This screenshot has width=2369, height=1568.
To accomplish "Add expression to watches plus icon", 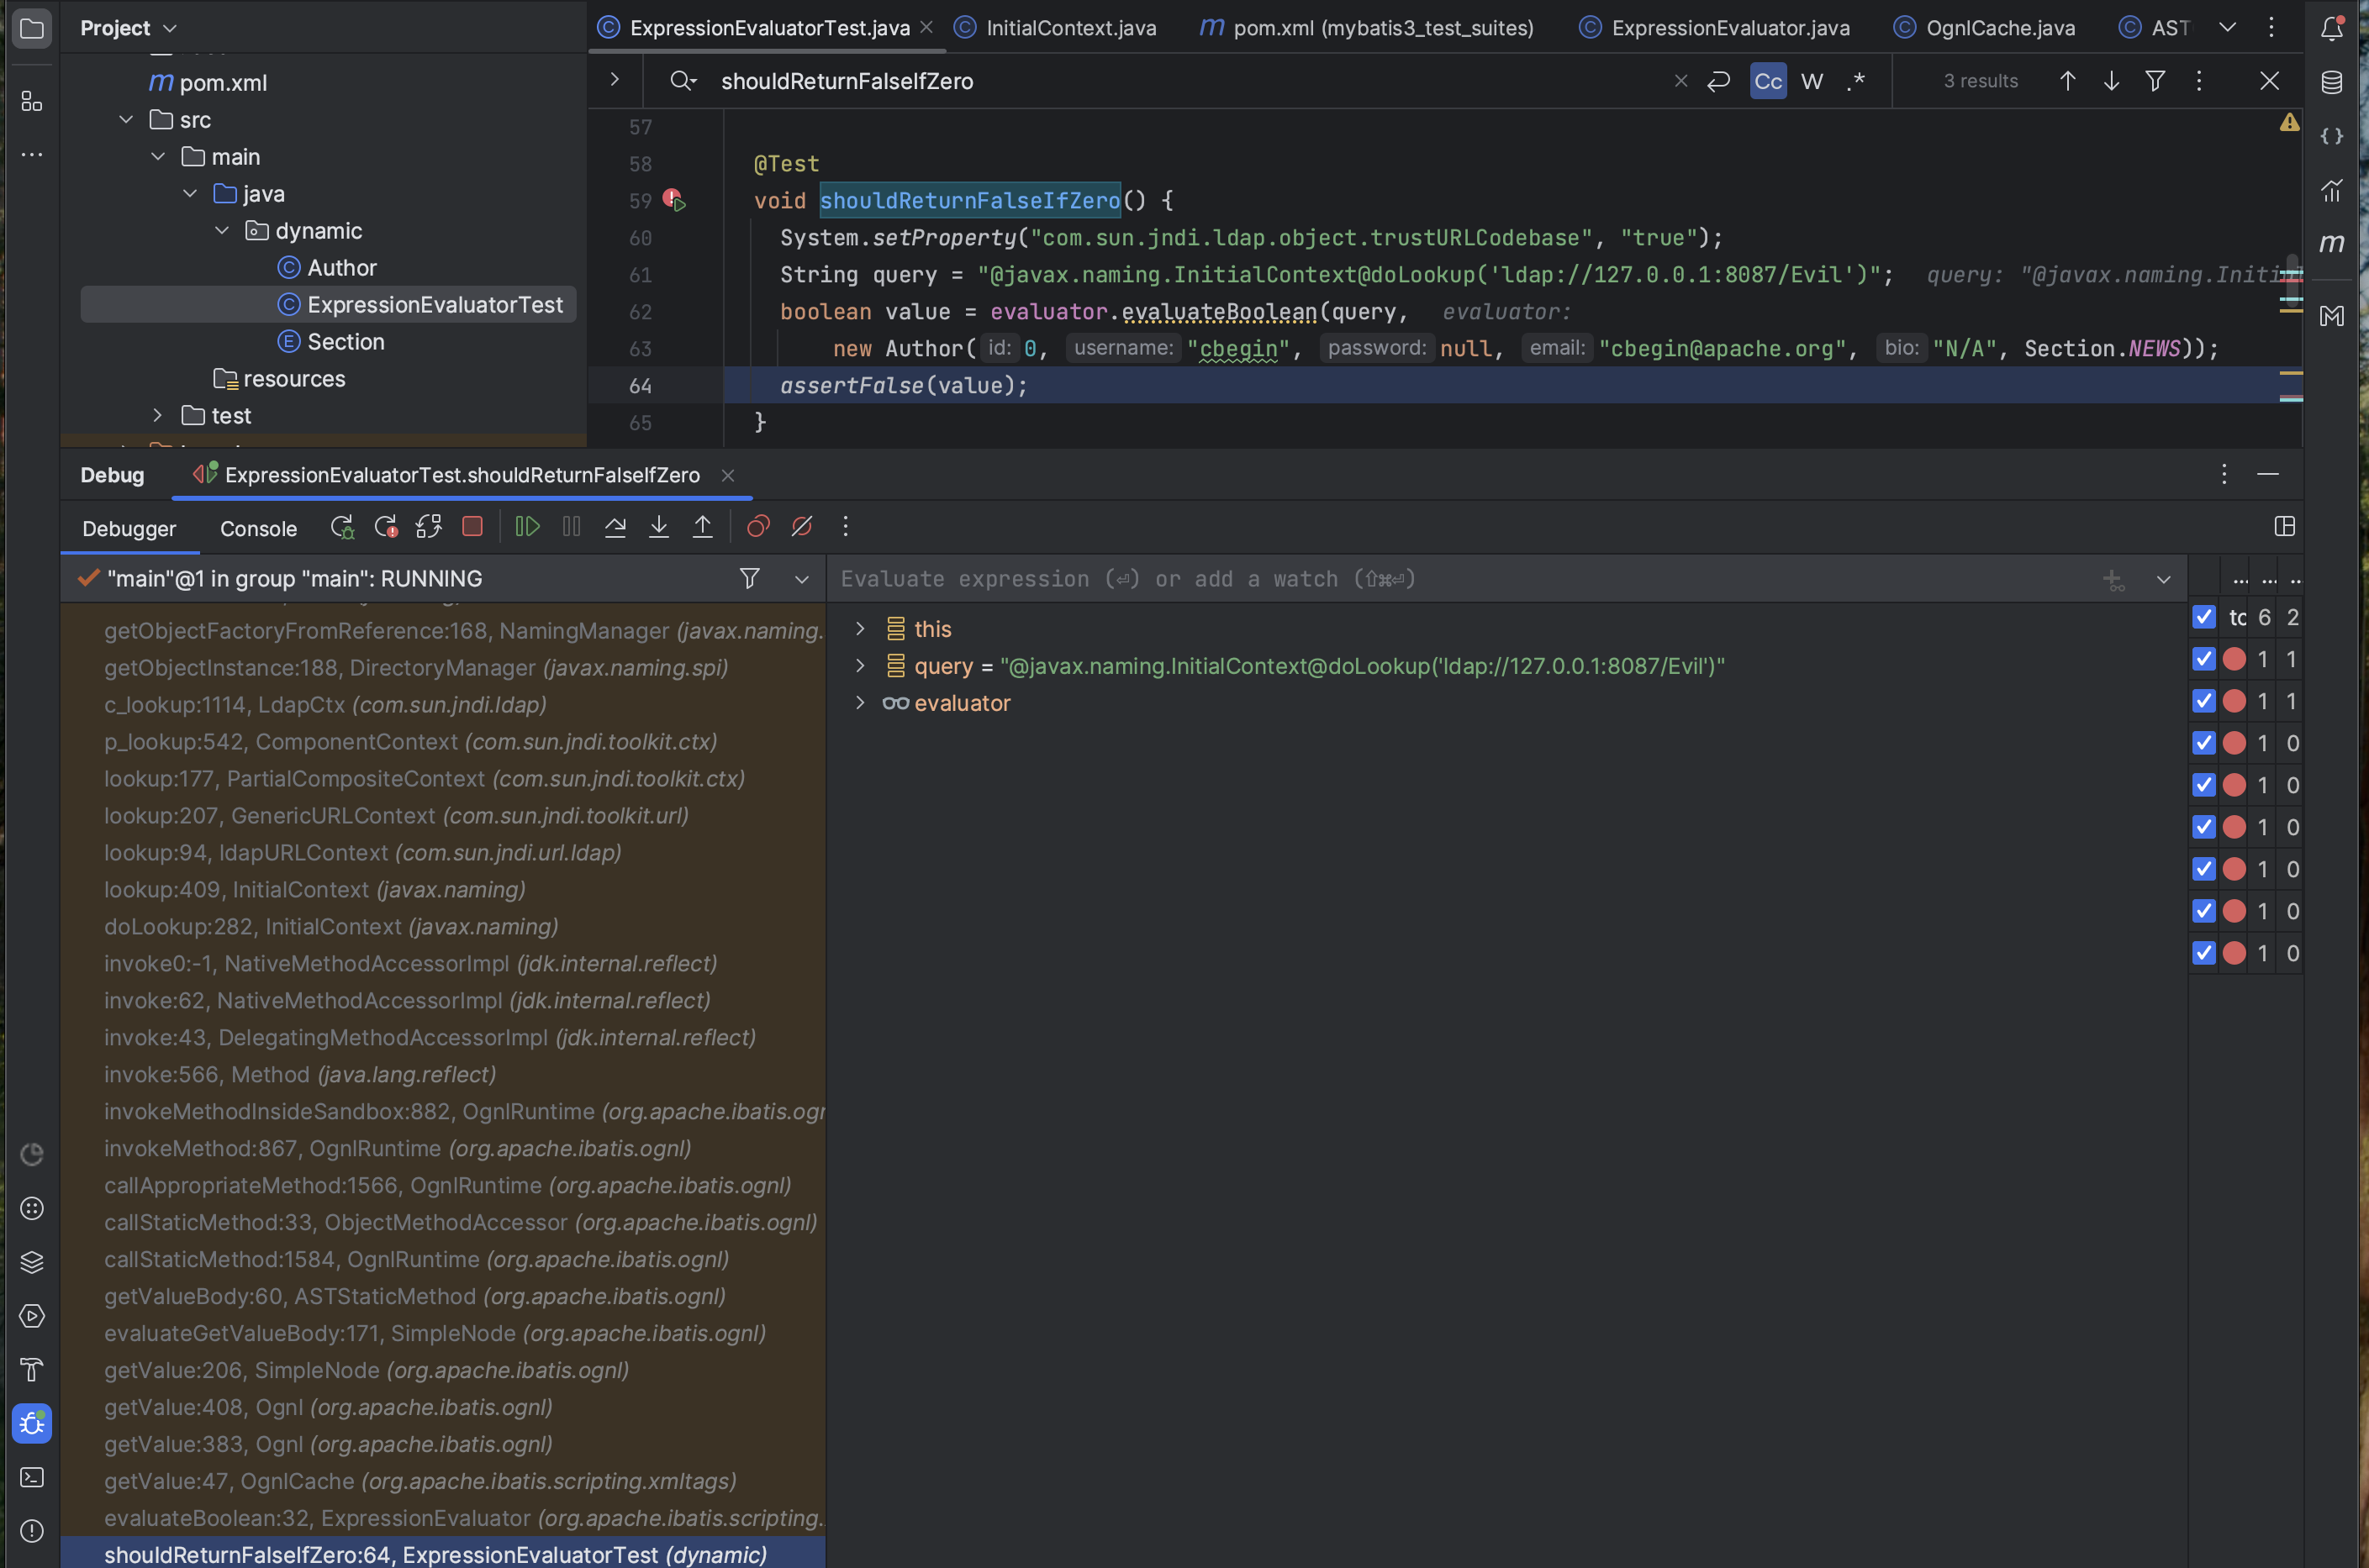I will pyautogui.click(x=2113, y=579).
